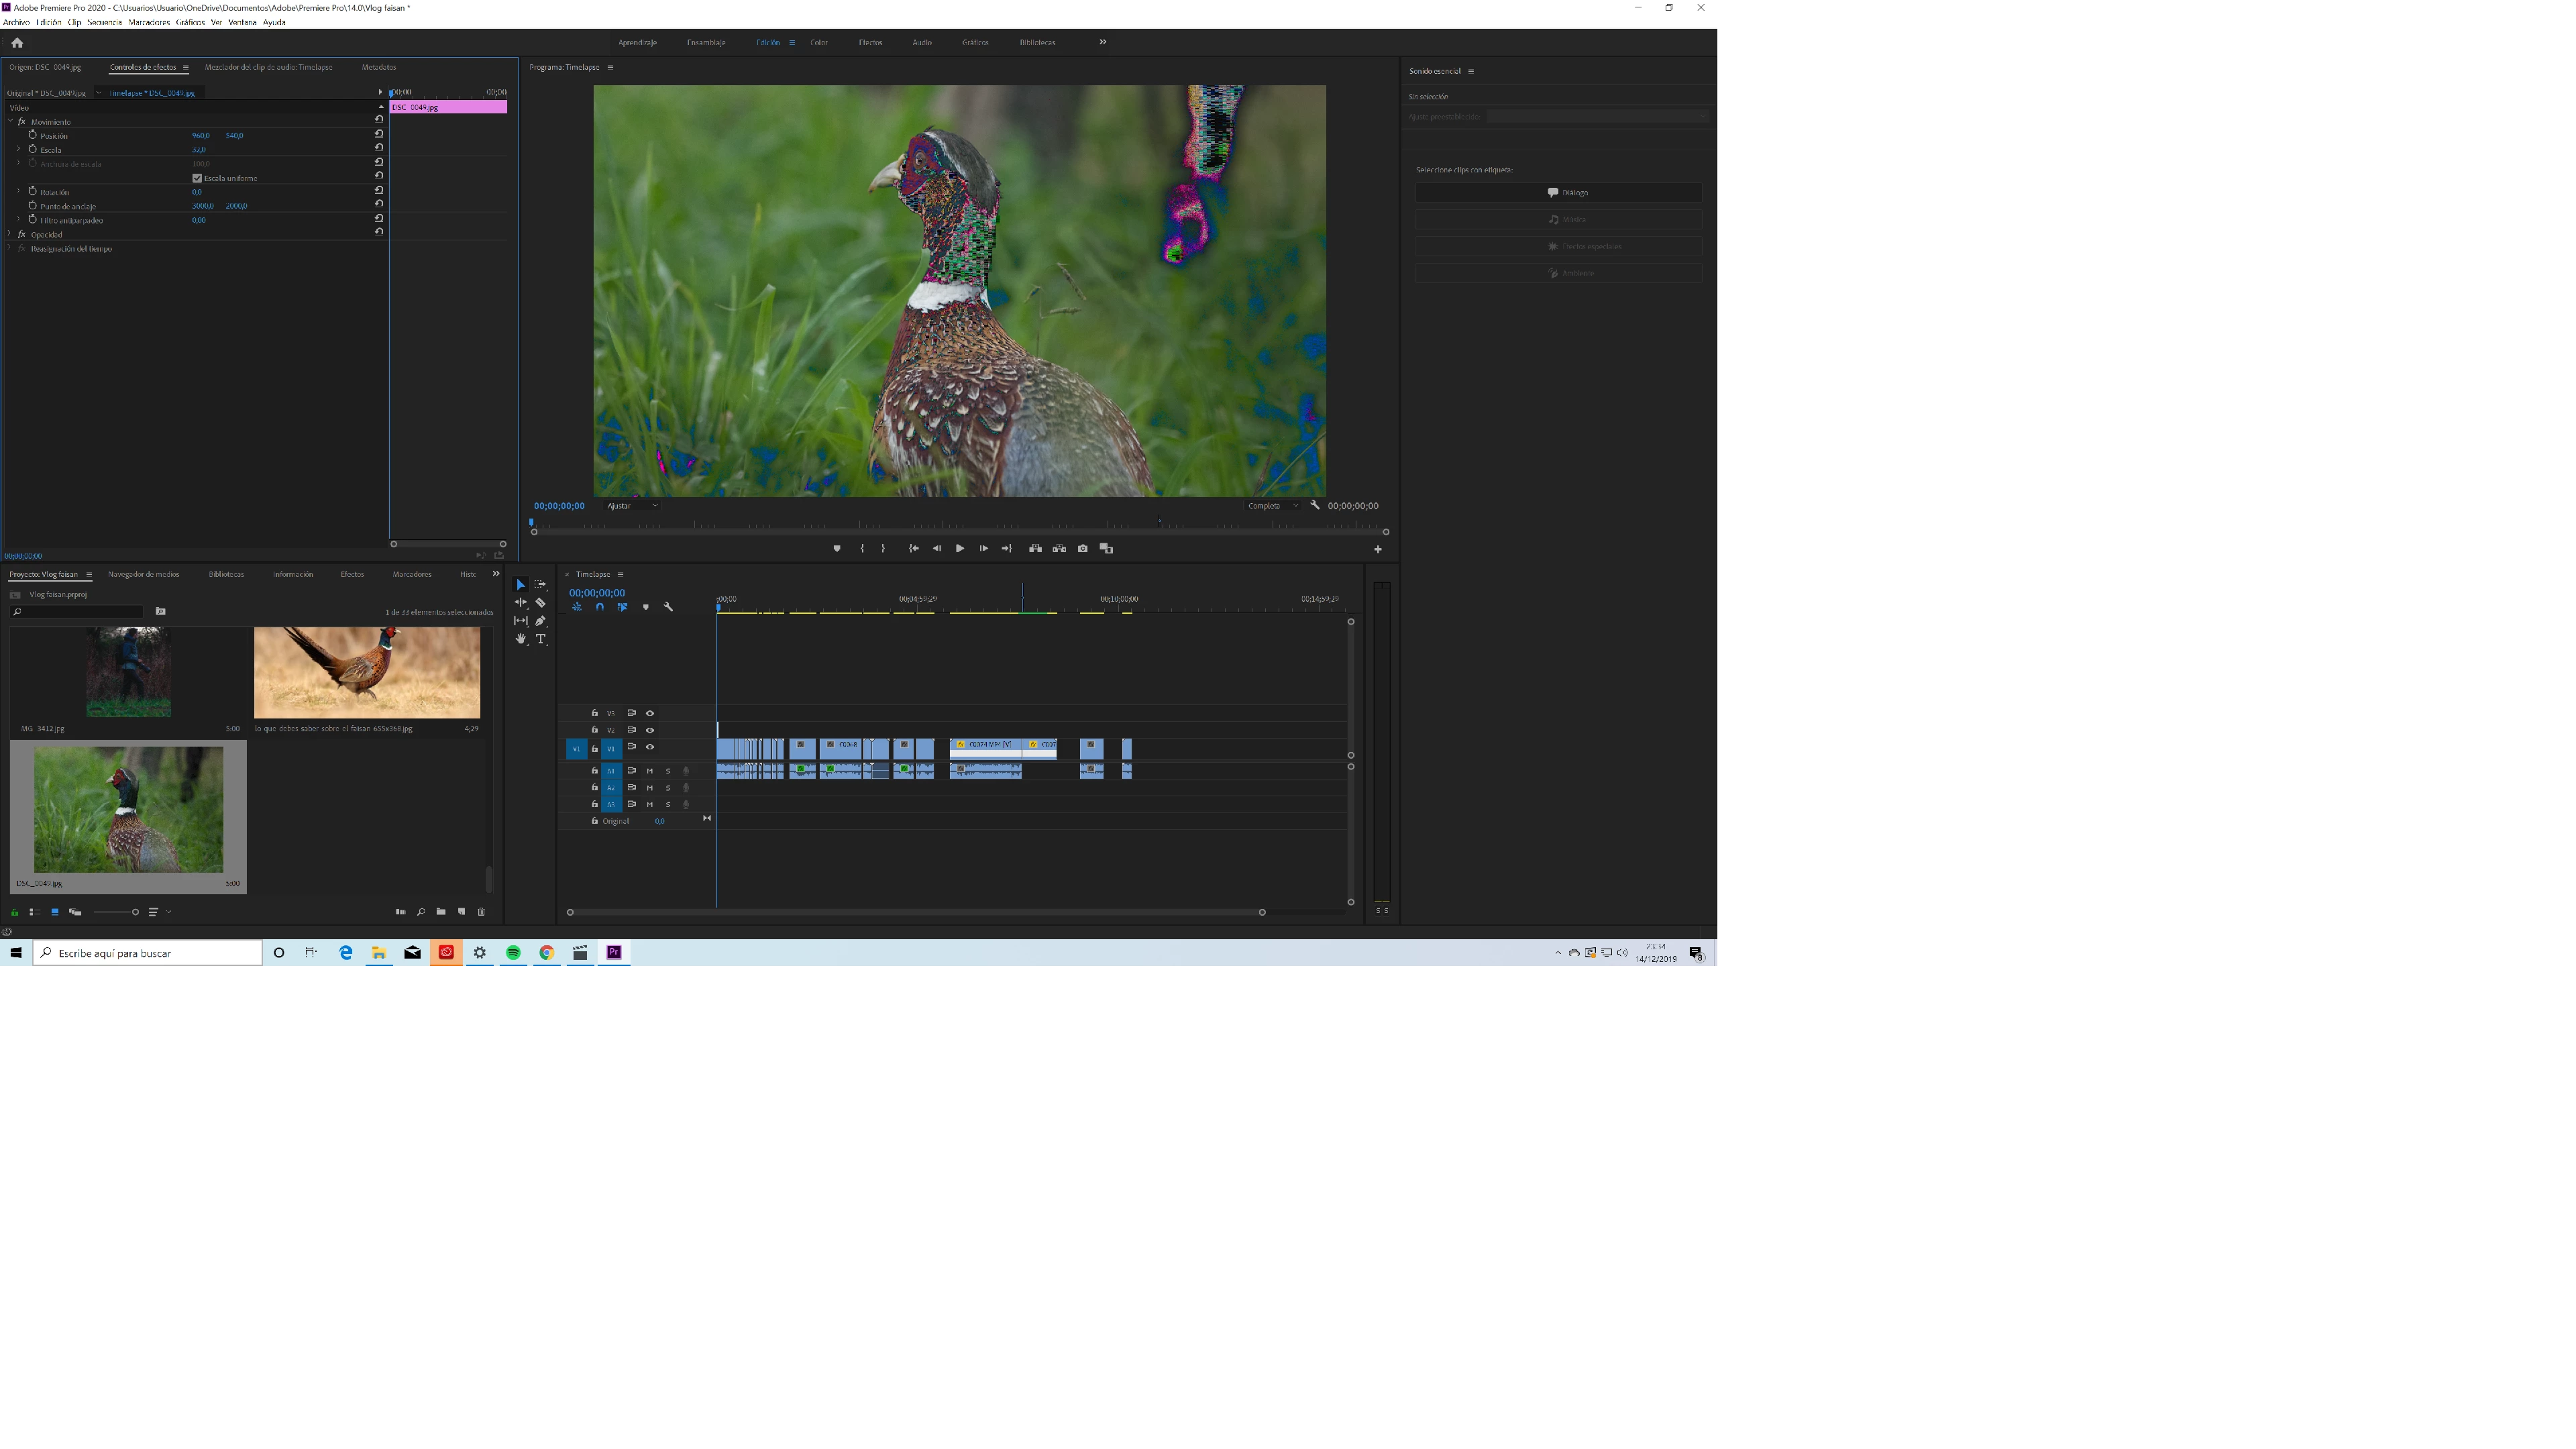Hide track V1 with eye toggle

click(x=650, y=747)
